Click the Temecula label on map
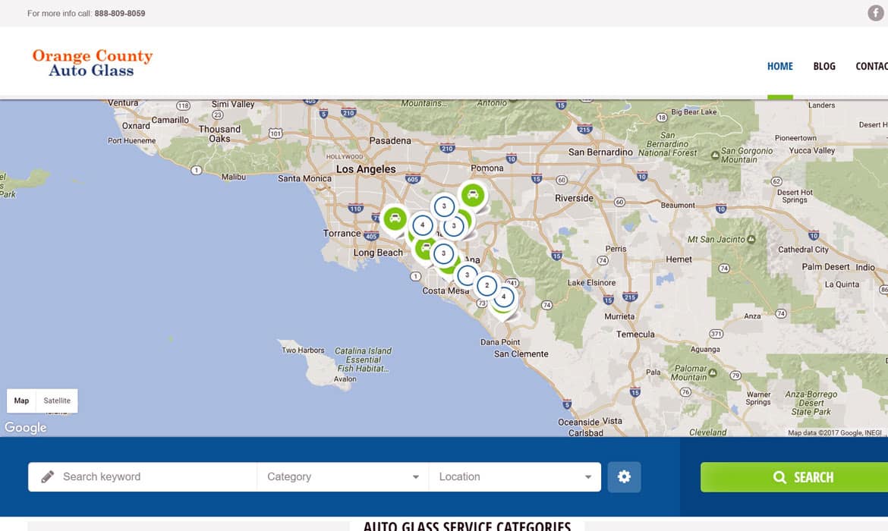The image size is (888, 531). pos(635,334)
